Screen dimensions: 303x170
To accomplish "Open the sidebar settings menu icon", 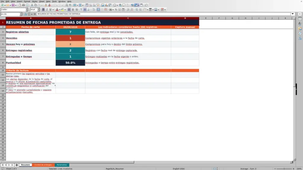I will pyautogui.click(x=300, y=14).
